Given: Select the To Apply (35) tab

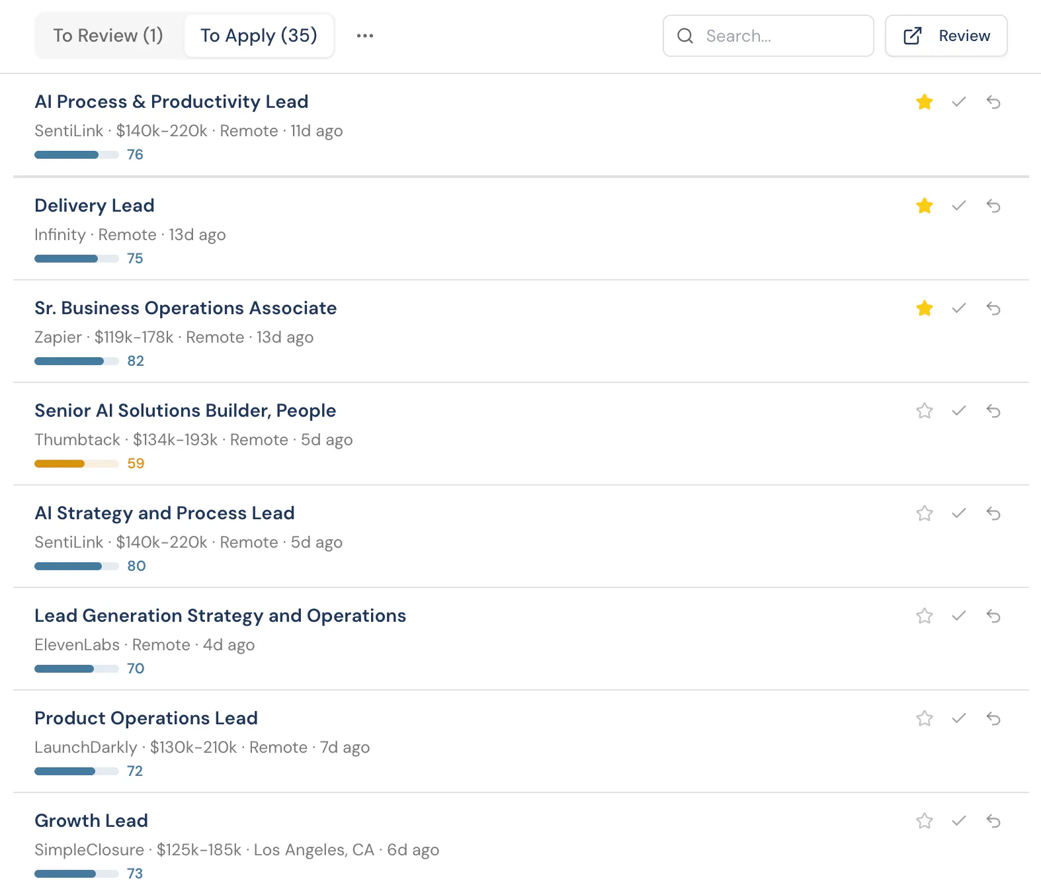Looking at the screenshot, I should [x=259, y=36].
